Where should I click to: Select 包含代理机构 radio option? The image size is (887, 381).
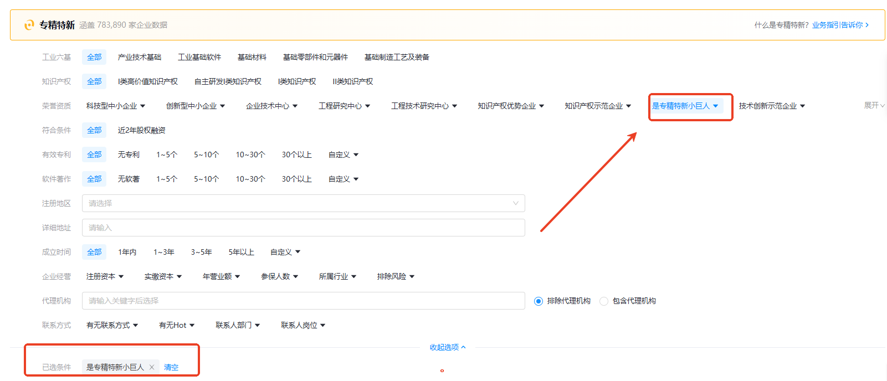click(x=604, y=301)
